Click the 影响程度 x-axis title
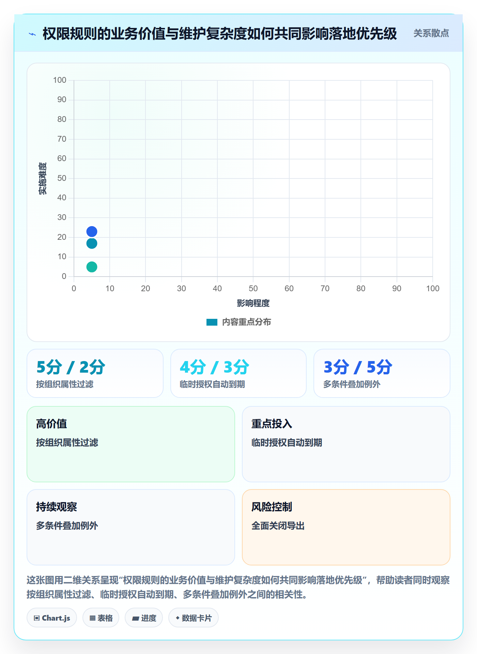 253,303
